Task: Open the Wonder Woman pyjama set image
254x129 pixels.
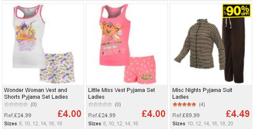Action: (43, 44)
